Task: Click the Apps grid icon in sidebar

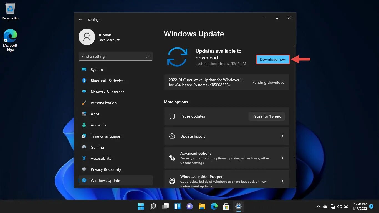Action: coord(84,114)
